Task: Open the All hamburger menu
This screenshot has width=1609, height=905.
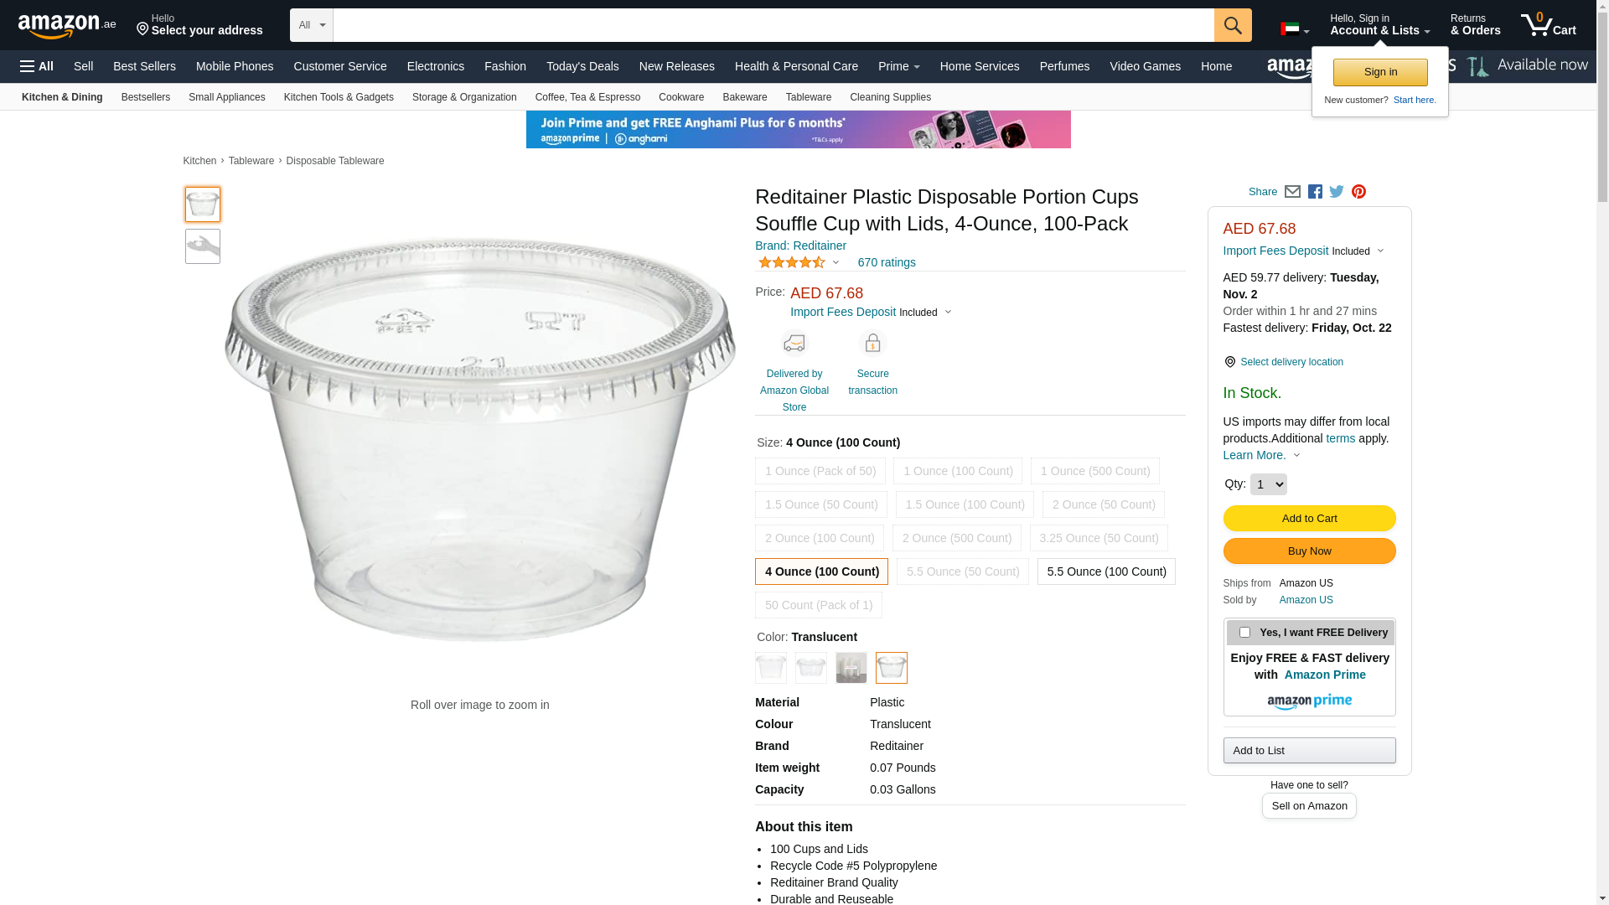Action: pos(37,66)
